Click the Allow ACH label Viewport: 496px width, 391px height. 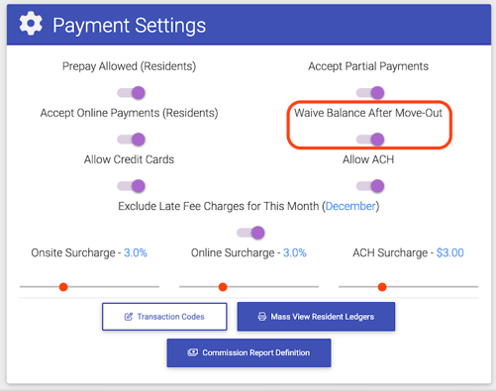[x=368, y=159]
